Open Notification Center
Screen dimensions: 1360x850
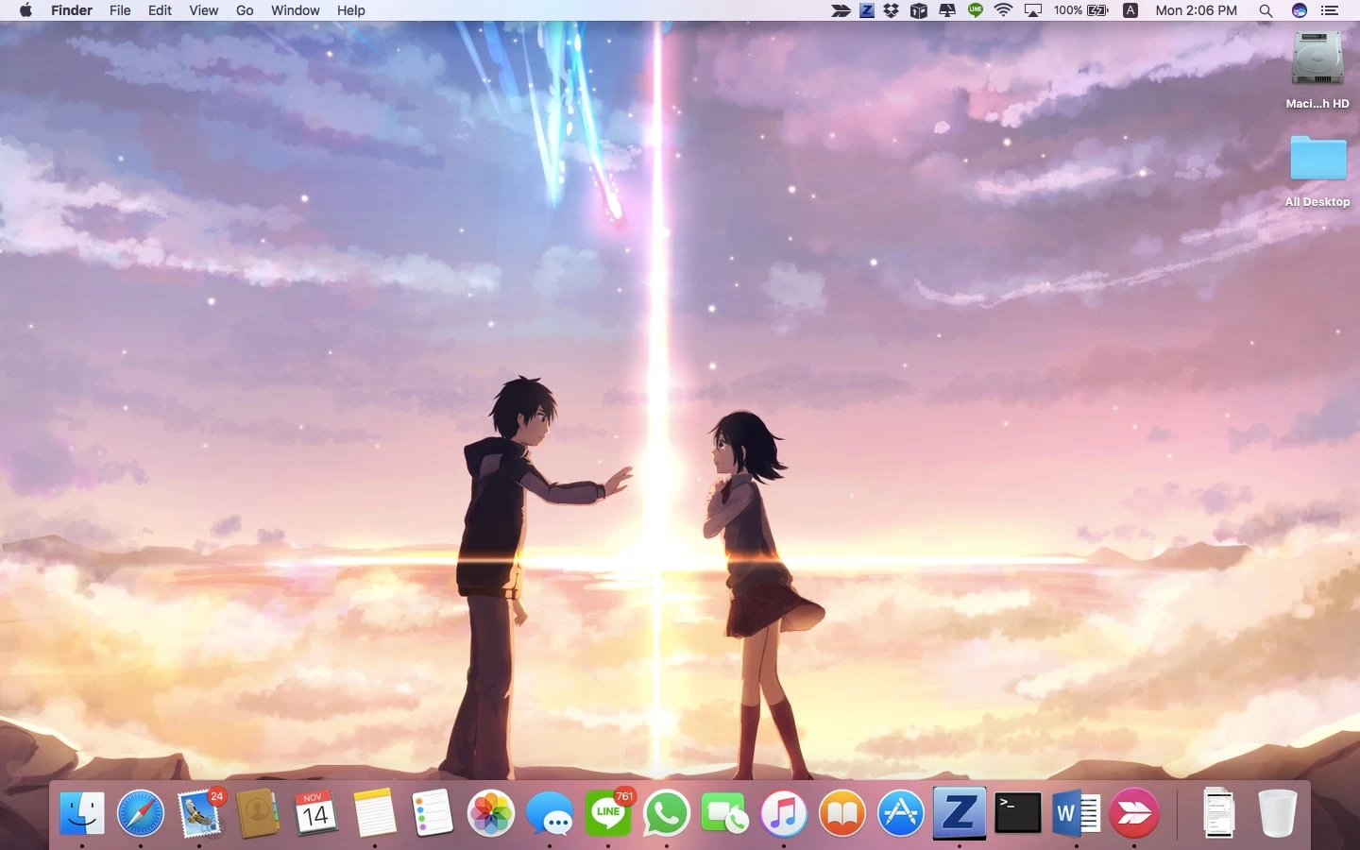point(1331,10)
